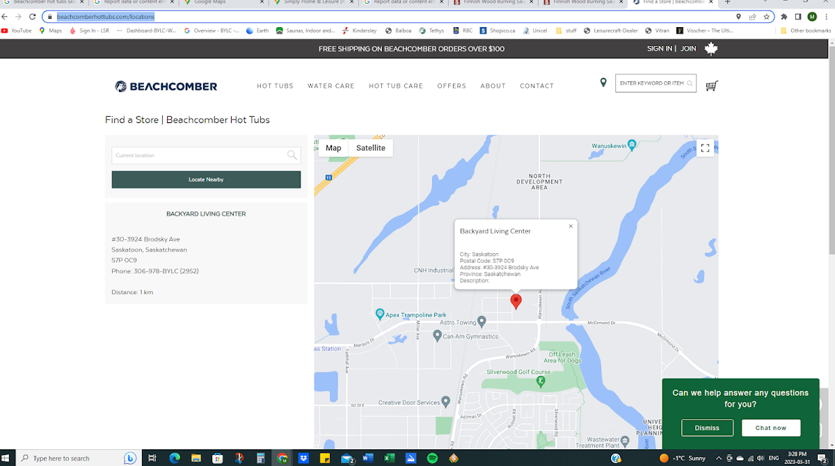835x466 pixels.
Task: Select the BACKYARD LIVING CENTER store heading
Action: pyautogui.click(x=206, y=214)
